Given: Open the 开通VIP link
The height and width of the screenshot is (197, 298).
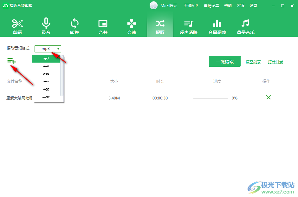Looking at the screenshot, I should click(191, 6).
